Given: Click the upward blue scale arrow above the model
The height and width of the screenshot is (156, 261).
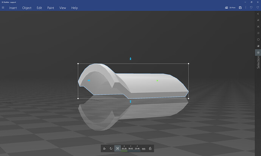Looking at the screenshot, I should pyautogui.click(x=130, y=59).
